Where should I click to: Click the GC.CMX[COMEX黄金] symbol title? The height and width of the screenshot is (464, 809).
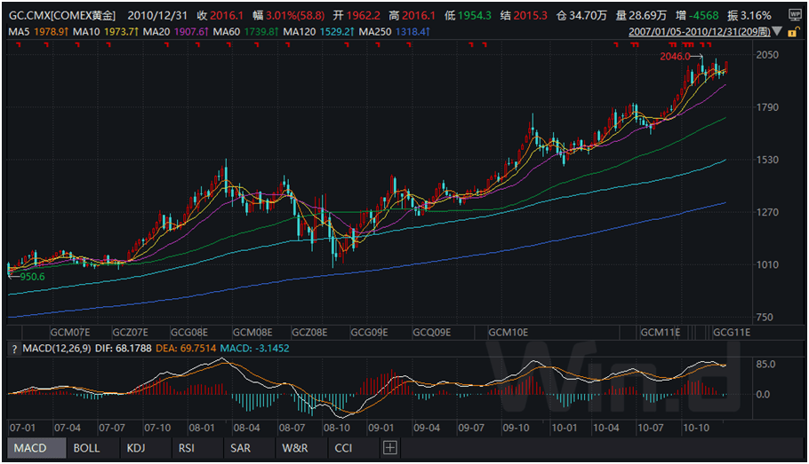[x=60, y=15]
